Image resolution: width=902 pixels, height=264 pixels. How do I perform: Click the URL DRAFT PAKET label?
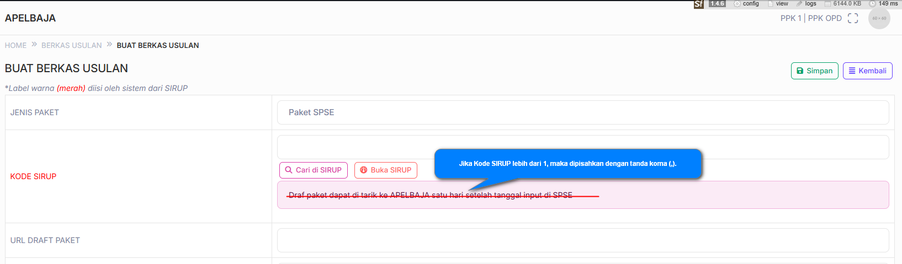(45, 240)
